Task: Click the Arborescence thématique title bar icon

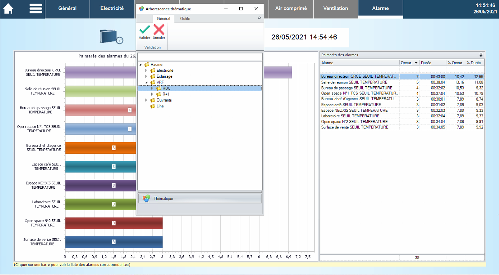Action: click(x=141, y=9)
